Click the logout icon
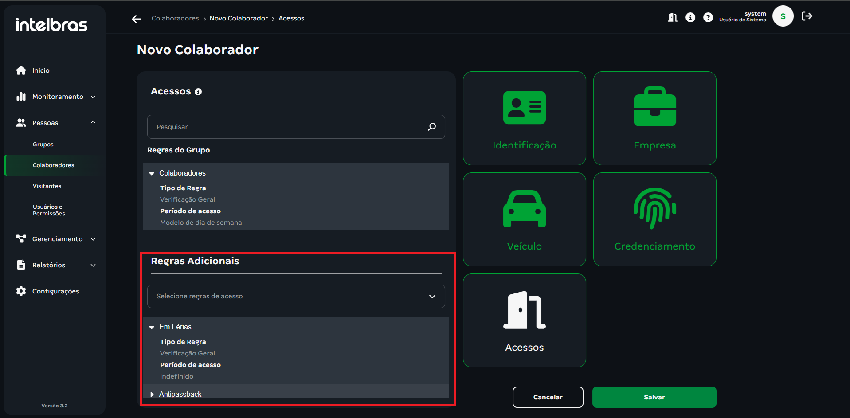The width and height of the screenshot is (850, 418). (x=807, y=16)
